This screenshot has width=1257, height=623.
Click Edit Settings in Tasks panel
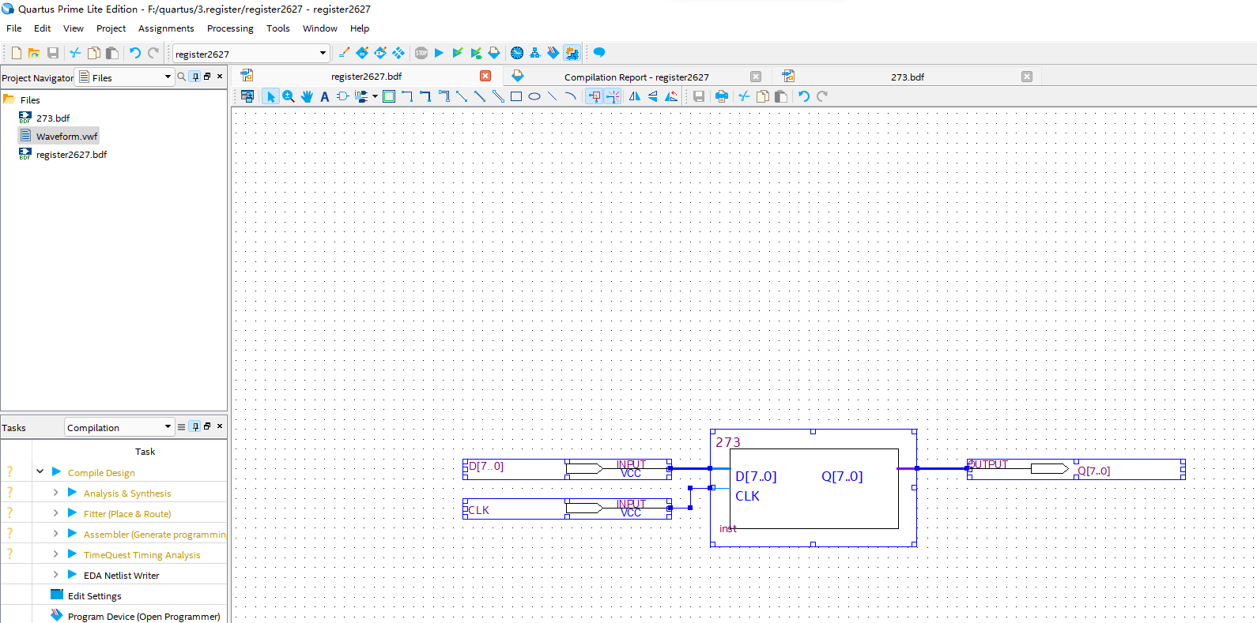94,596
